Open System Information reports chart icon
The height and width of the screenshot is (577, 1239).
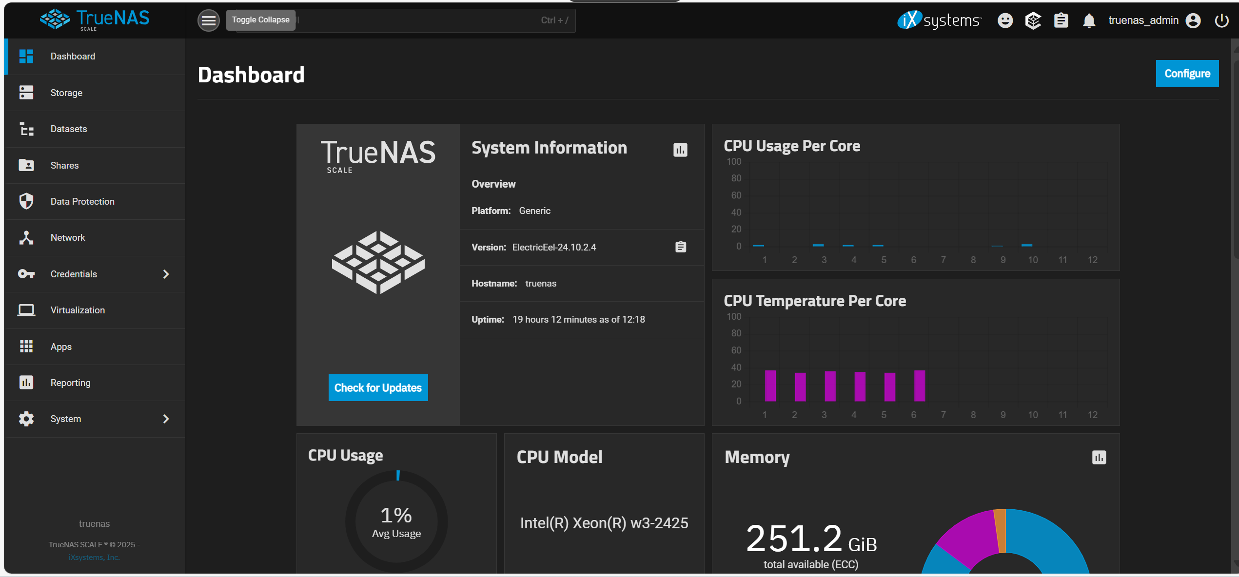(680, 150)
